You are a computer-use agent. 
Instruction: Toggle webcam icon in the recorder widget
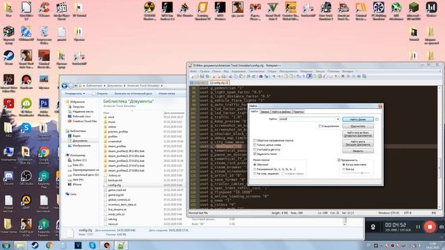[373, 227]
